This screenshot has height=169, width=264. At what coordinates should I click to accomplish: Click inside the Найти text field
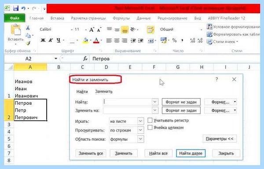(128, 102)
